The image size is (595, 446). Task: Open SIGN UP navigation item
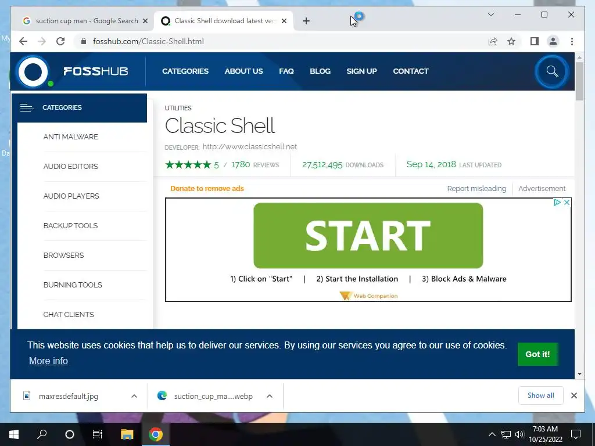361,71
